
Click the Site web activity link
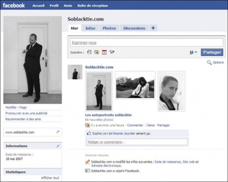[188, 162]
